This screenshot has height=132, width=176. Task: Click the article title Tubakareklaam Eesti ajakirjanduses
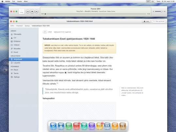tap(69, 39)
